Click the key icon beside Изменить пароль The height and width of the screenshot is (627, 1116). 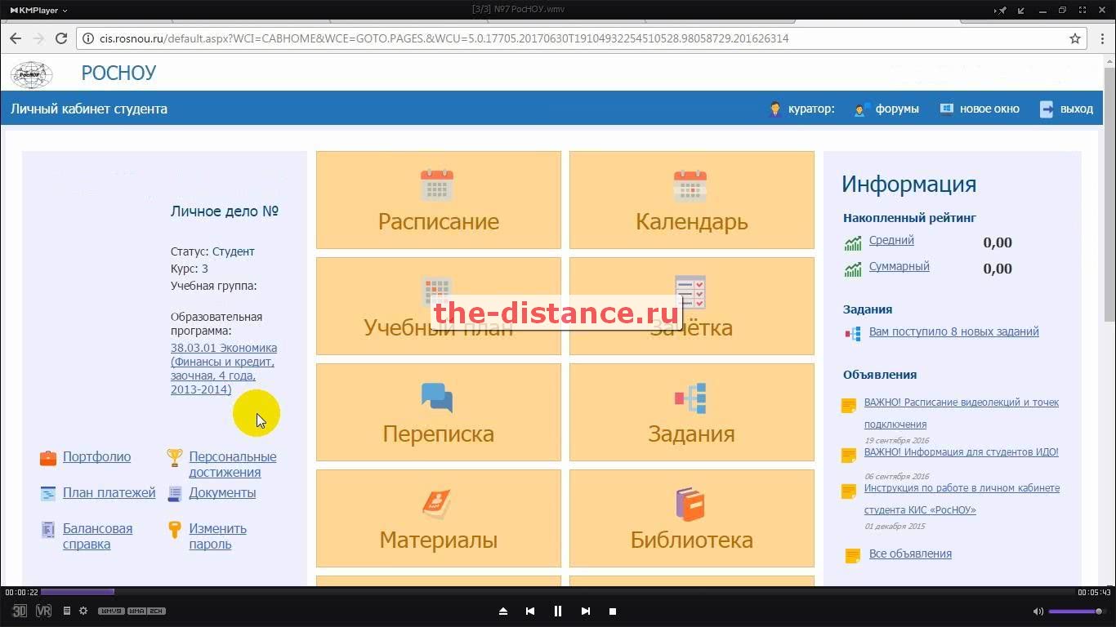tap(174, 530)
